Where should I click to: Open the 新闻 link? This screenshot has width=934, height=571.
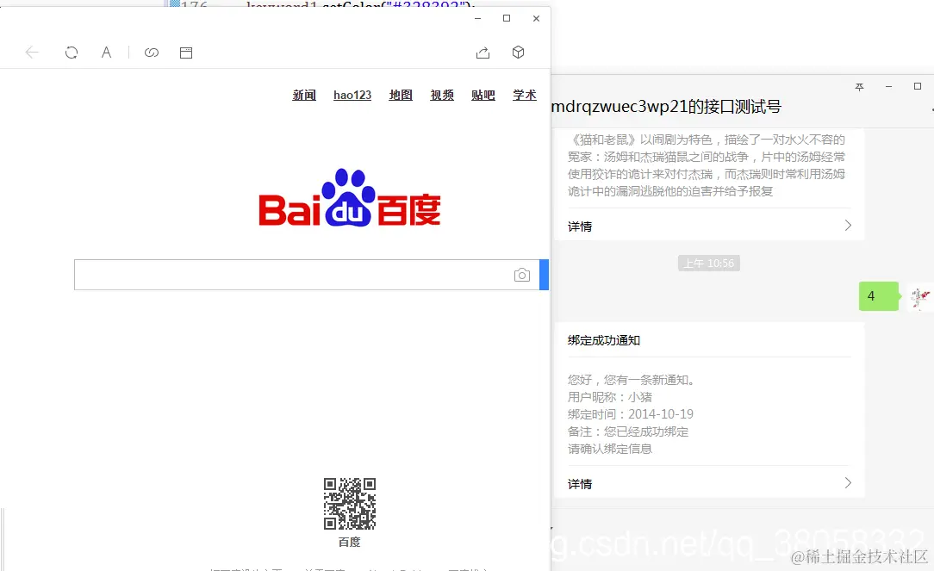pos(304,96)
